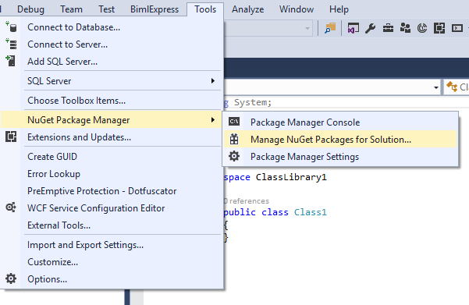Click the NuGet Package Manager submenu arrow
Image resolution: width=469 pixels, height=305 pixels.
pyautogui.click(x=213, y=120)
